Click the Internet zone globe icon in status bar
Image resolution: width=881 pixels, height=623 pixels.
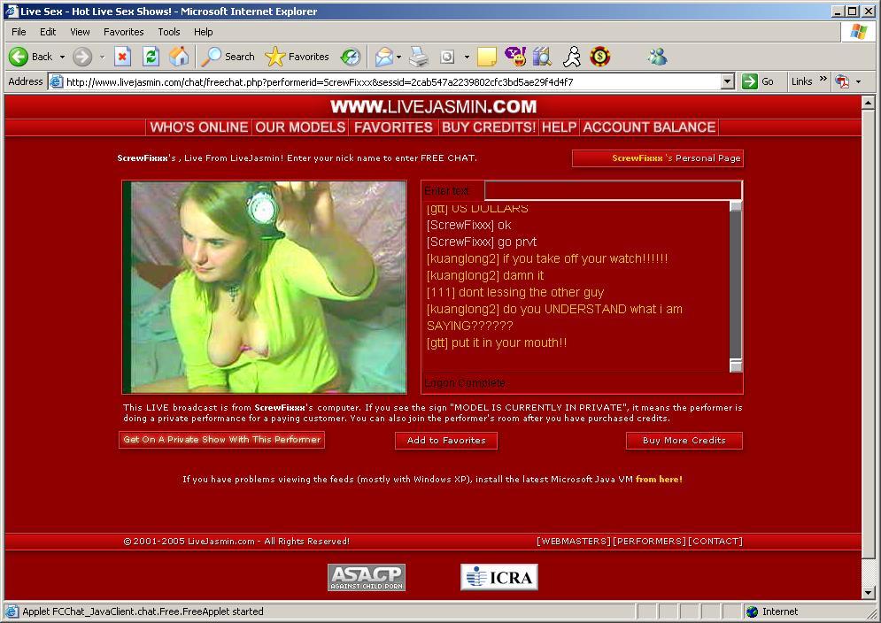point(752,611)
